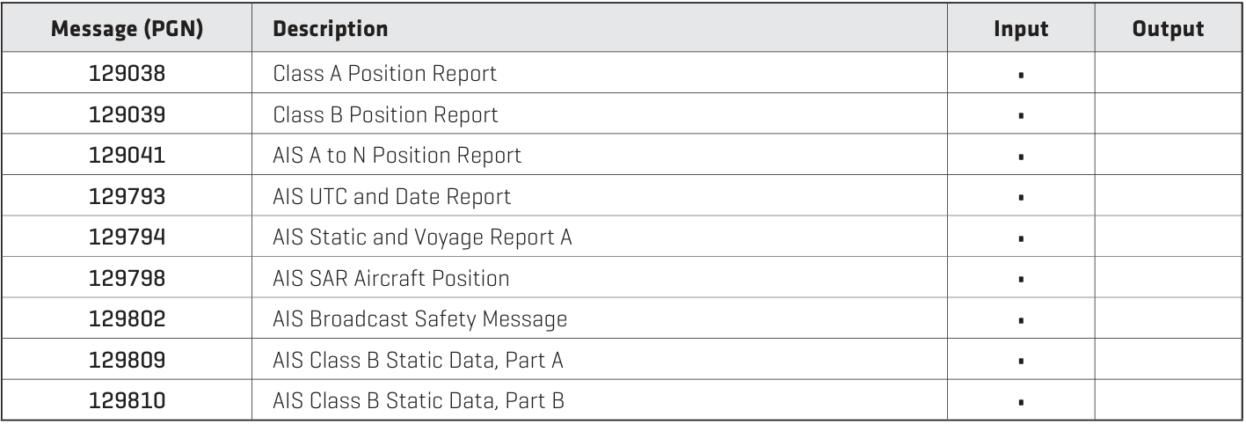The height and width of the screenshot is (424, 1246).
Task: Click Class B Position Report description
Action: (386, 115)
